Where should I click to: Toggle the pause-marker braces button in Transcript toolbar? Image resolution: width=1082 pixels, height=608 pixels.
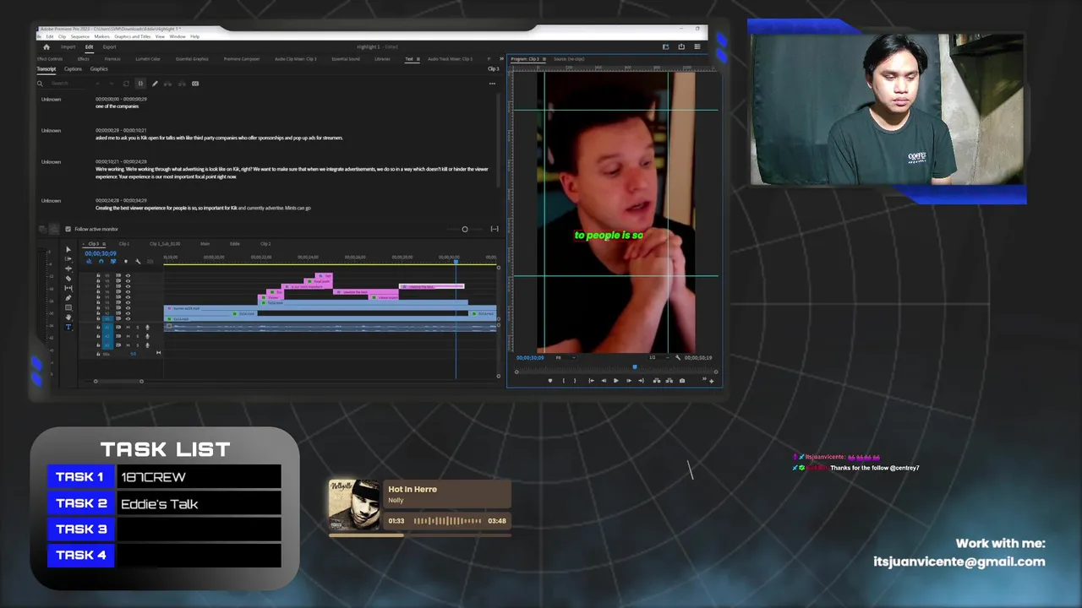coord(140,84)
